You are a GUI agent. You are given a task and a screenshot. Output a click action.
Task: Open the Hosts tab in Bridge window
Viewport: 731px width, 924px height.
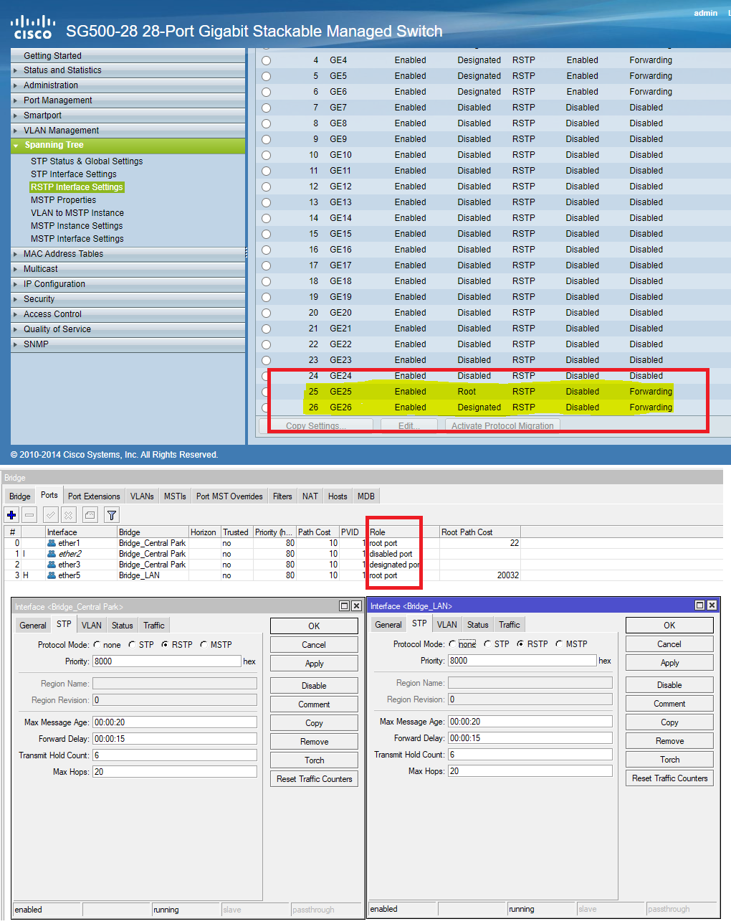pos(338,496)
